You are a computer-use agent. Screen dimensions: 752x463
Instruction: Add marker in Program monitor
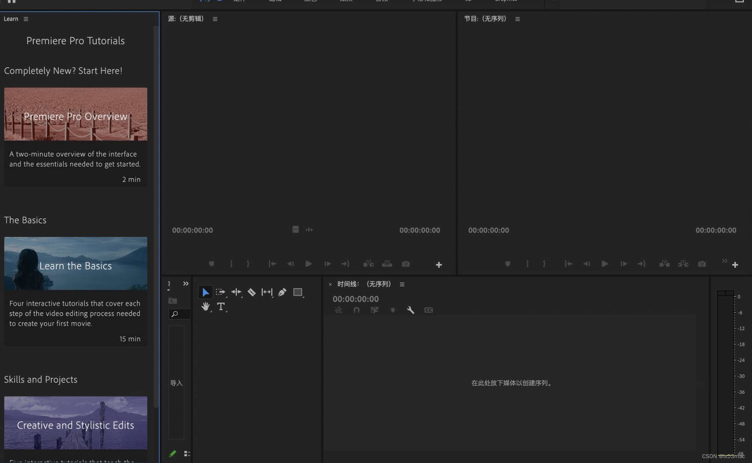(508, 264)
